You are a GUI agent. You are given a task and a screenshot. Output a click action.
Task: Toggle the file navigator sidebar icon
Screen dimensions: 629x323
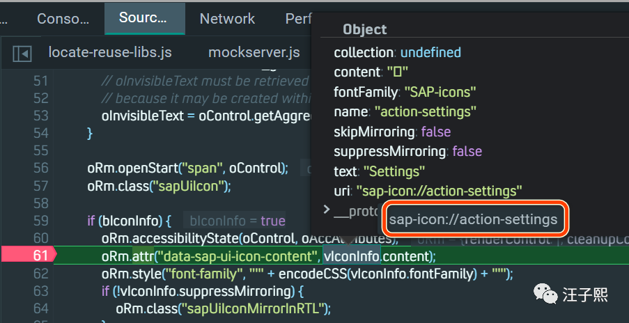23,53
